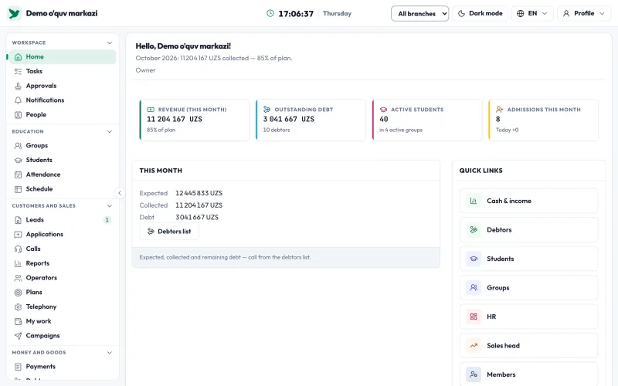Click the Admissions this month card

543,120
